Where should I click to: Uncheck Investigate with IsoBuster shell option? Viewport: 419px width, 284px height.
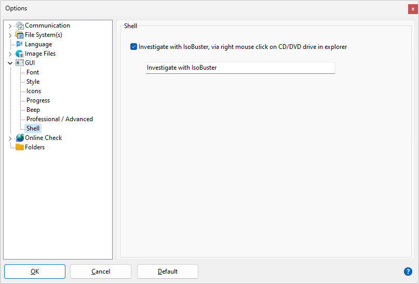[x=133, y=47]
